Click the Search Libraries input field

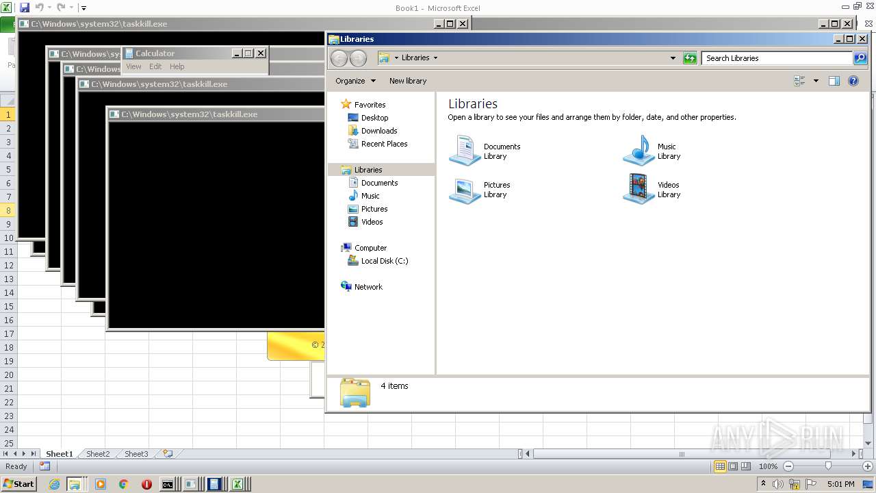pos(777,58)
